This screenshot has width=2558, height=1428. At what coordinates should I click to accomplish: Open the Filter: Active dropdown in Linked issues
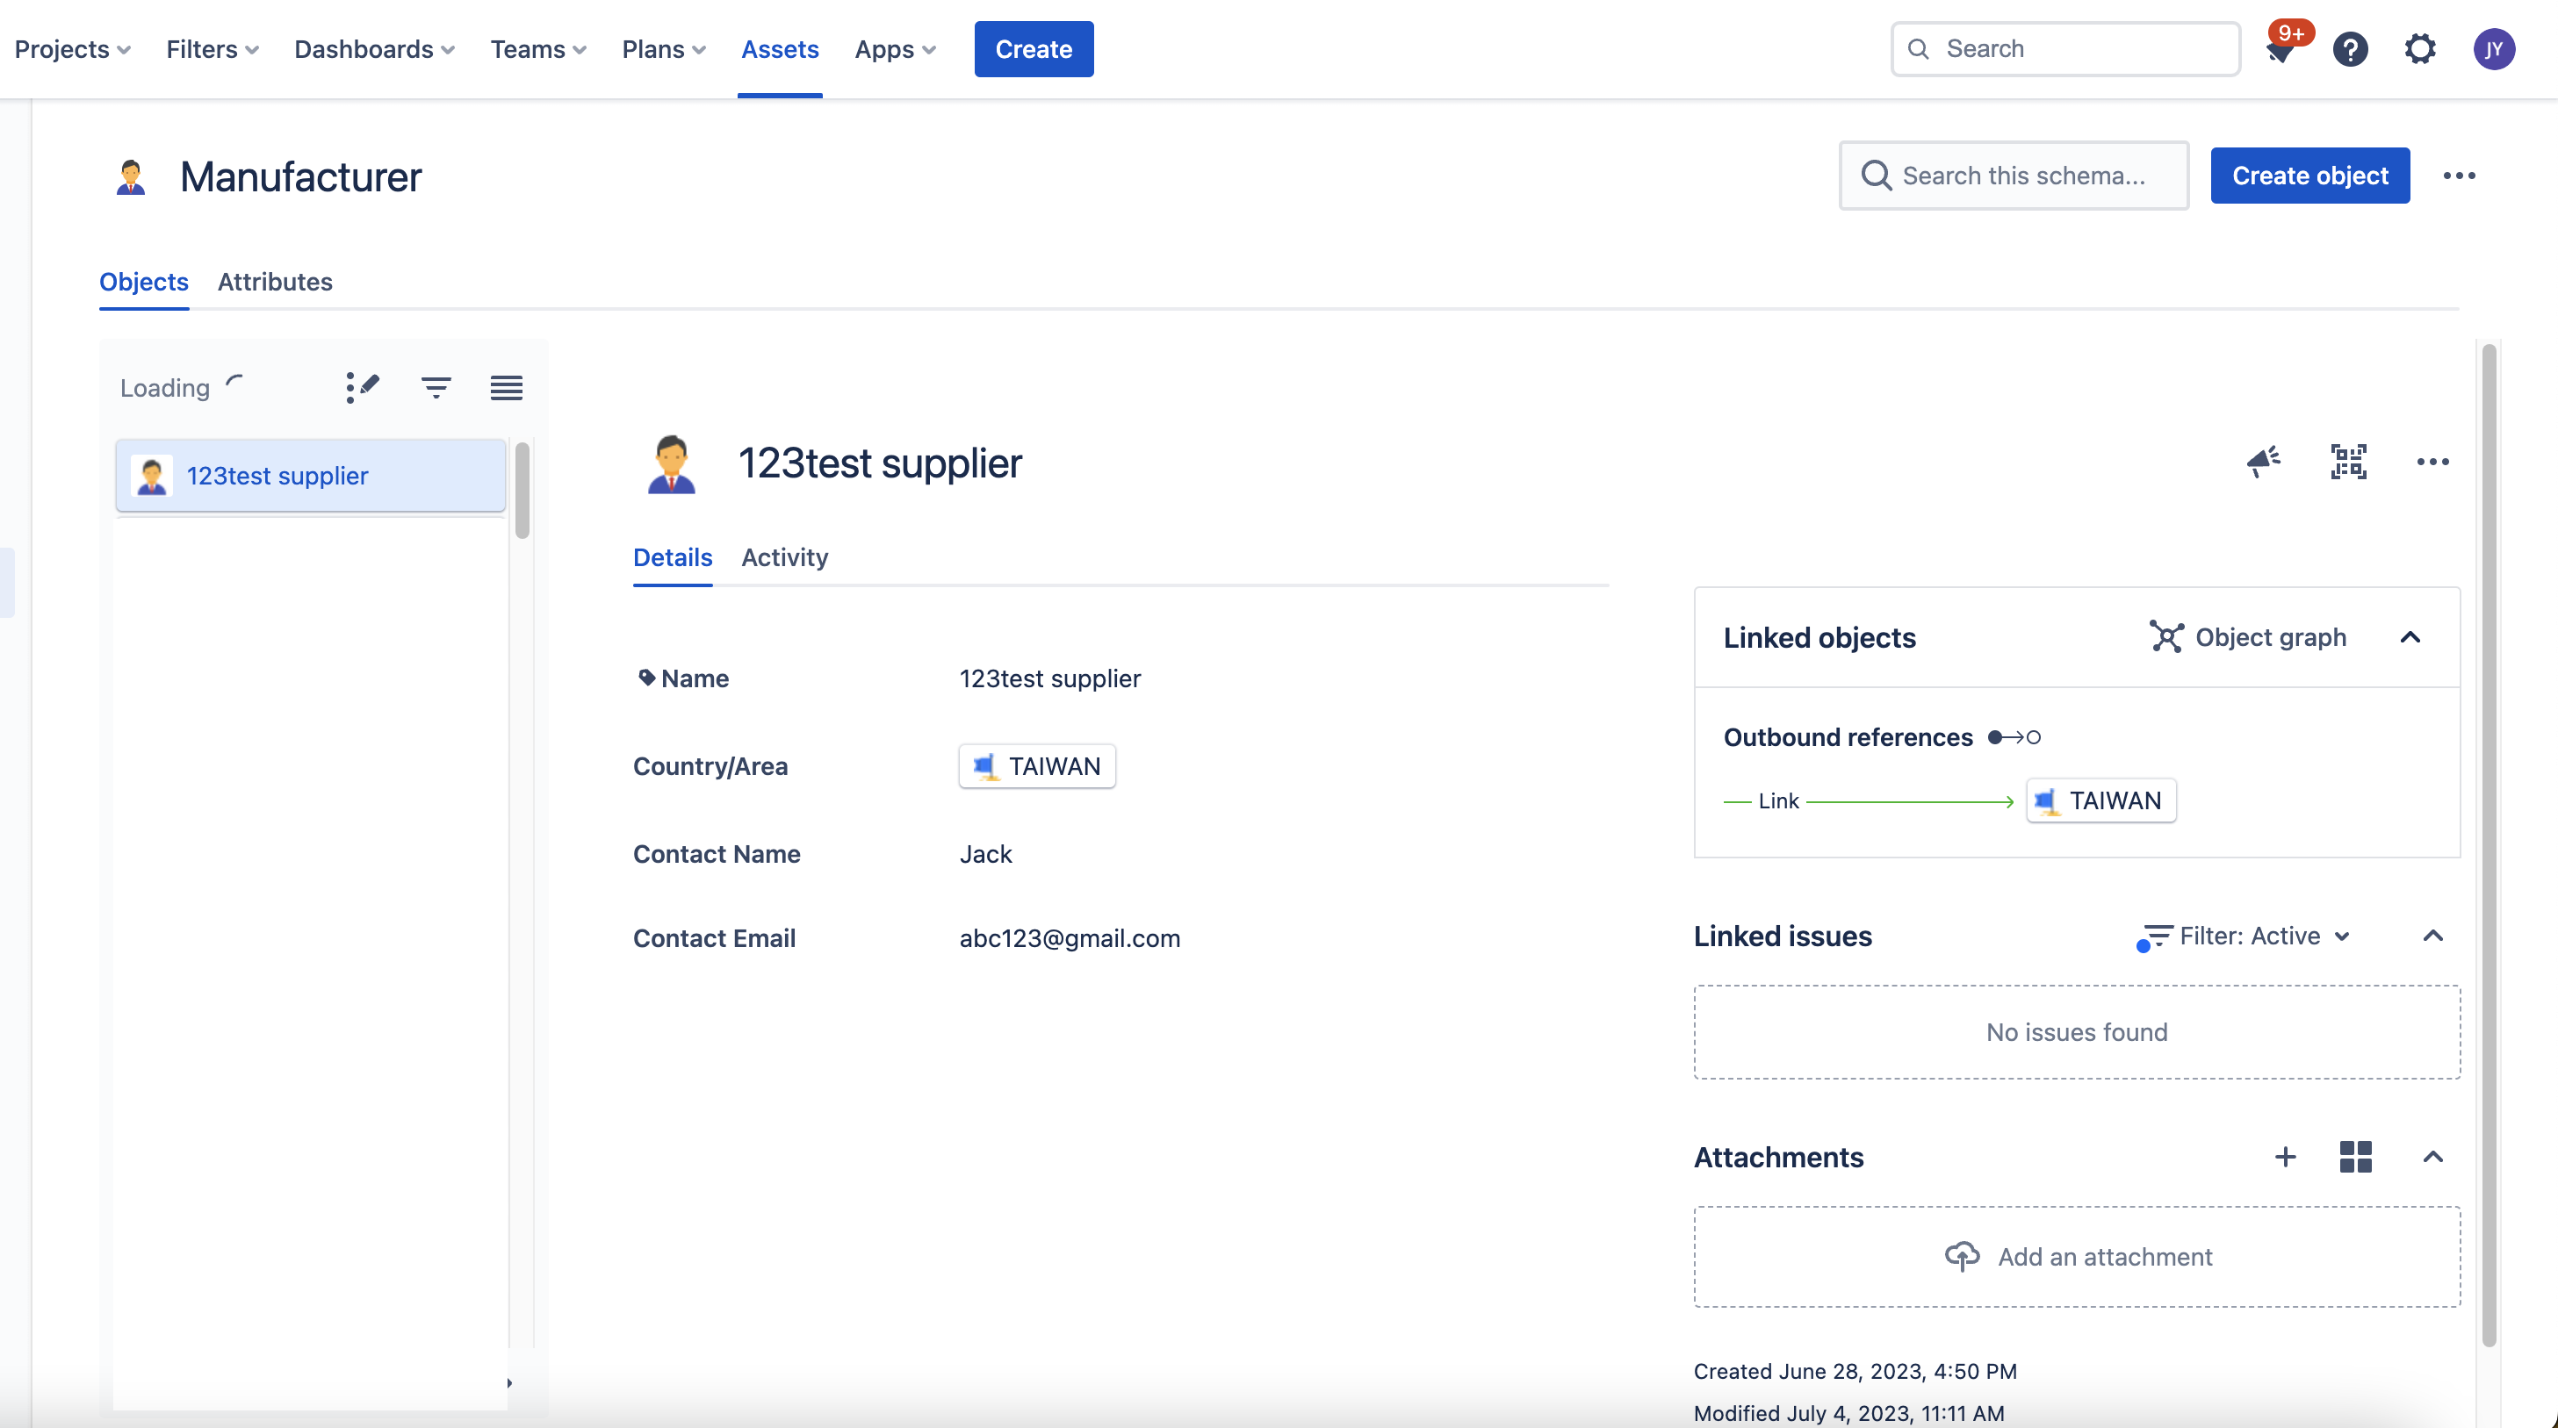pos(2246,936)
